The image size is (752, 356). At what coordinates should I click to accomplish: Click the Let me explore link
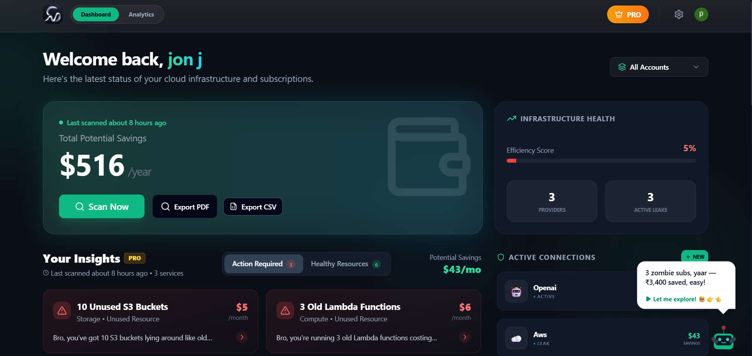click(673, 299)
